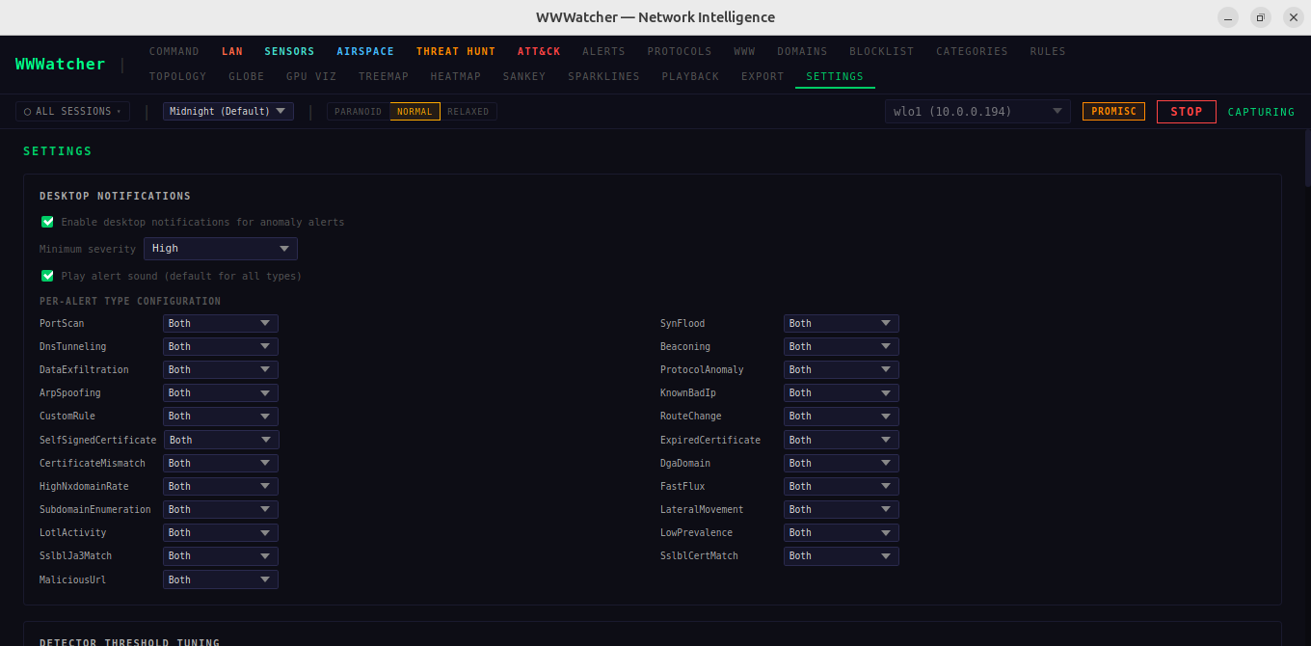Open the wlo1 interface dropdown
The width and height of the screenshot is (1311, 646).
coord(977,112)
